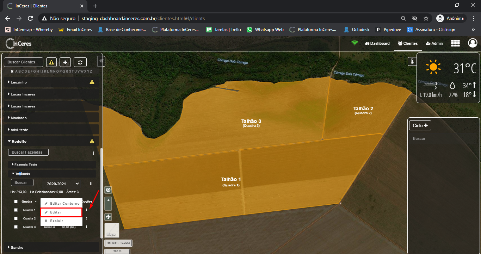Open Chrome browser menu
The height and width of the screenshot is (254, 481).
coord(473,18)
